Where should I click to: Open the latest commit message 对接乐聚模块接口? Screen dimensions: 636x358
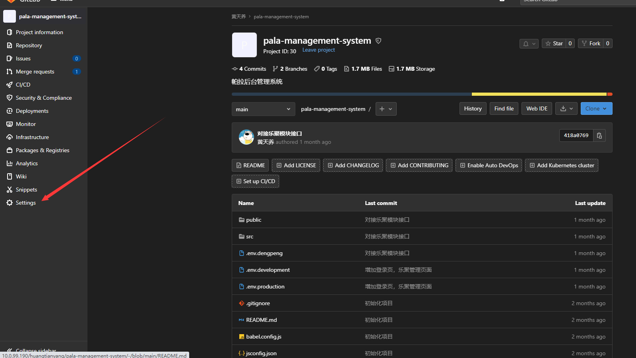[x=279, y=134]
